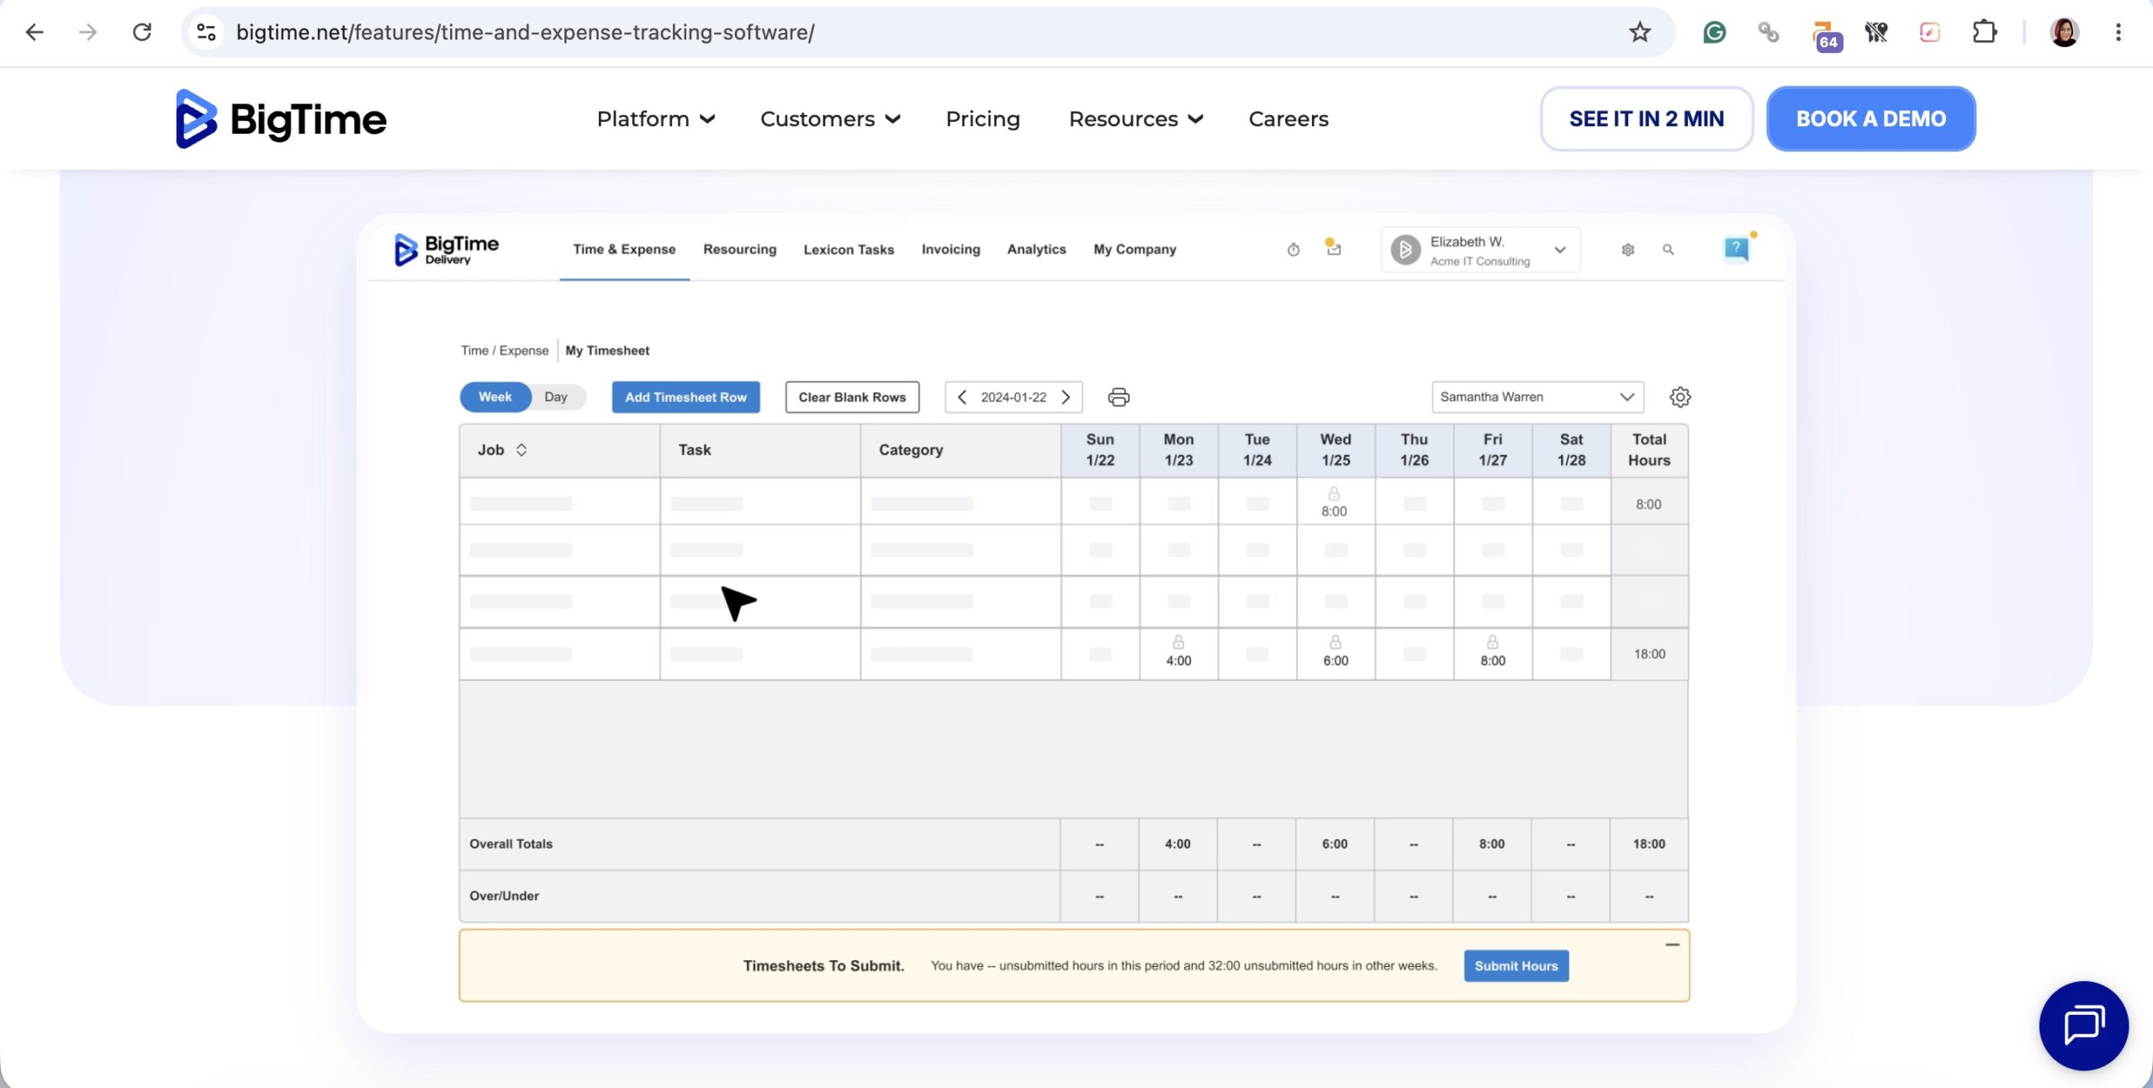Go back with the browser back arrow

click(34, 32)
